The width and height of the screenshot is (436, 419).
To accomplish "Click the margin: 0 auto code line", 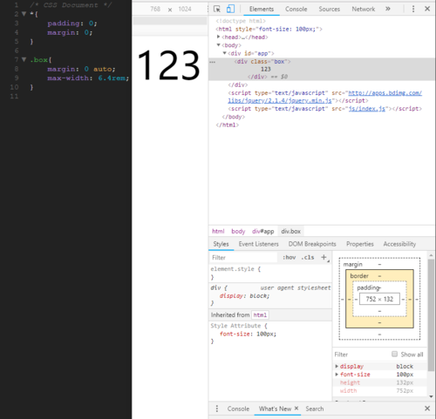I will [x=81, y=69].
